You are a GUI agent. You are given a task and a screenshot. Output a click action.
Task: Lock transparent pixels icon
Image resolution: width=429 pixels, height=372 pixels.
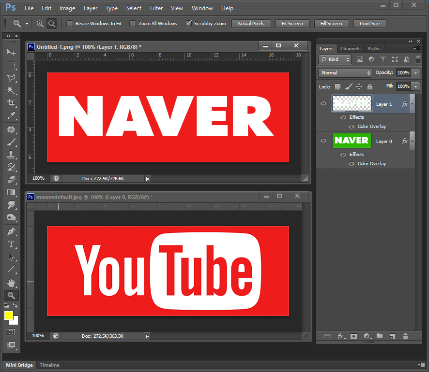point(338,87)
